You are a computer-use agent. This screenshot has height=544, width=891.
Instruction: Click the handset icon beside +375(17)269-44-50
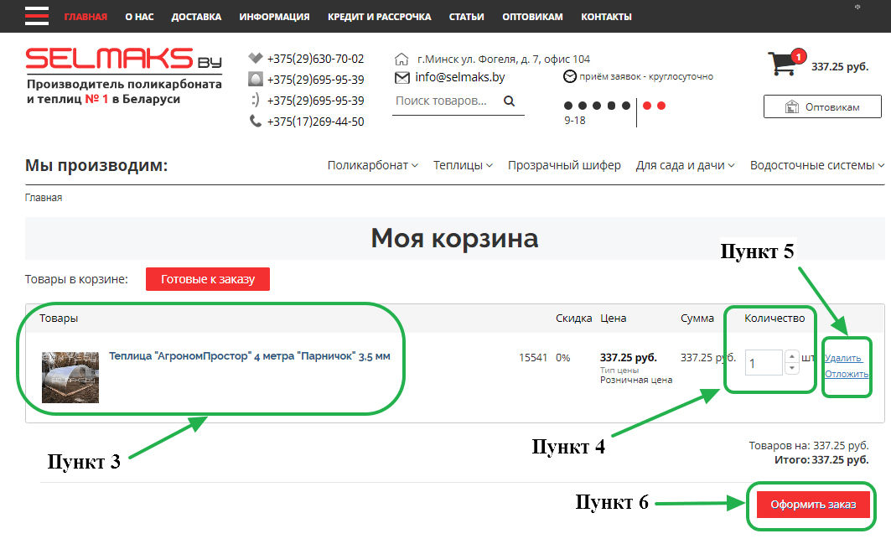(x=256, y=122)
